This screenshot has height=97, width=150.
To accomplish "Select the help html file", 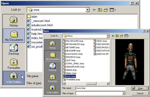I will point(35,34).
